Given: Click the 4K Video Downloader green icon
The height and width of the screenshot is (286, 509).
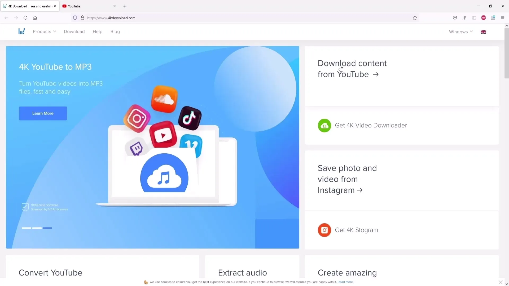Looking at the screenshot, I should pyautogui.click(x=324, y=125).
